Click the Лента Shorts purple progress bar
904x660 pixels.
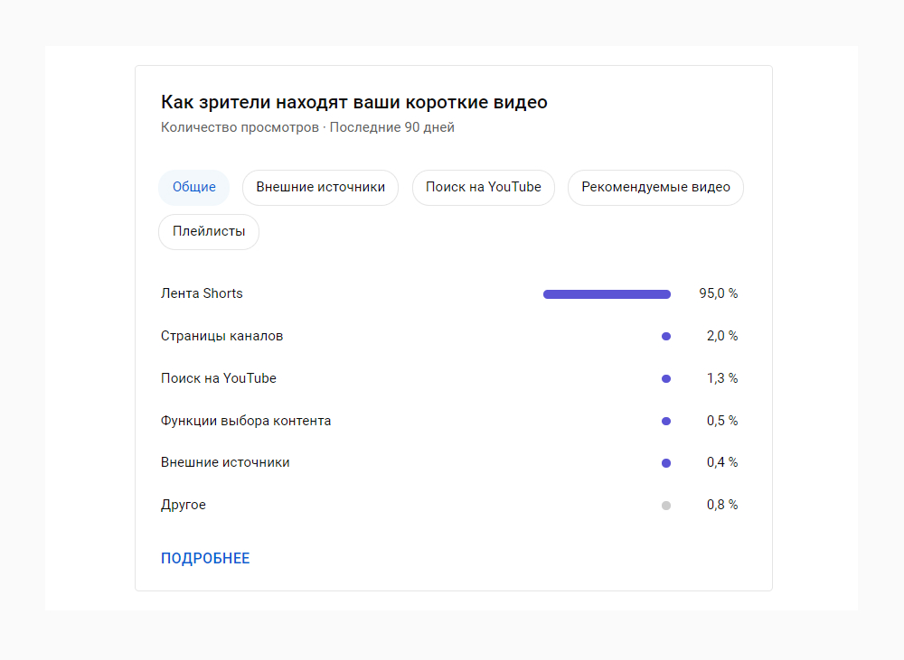tap(607, 294)
